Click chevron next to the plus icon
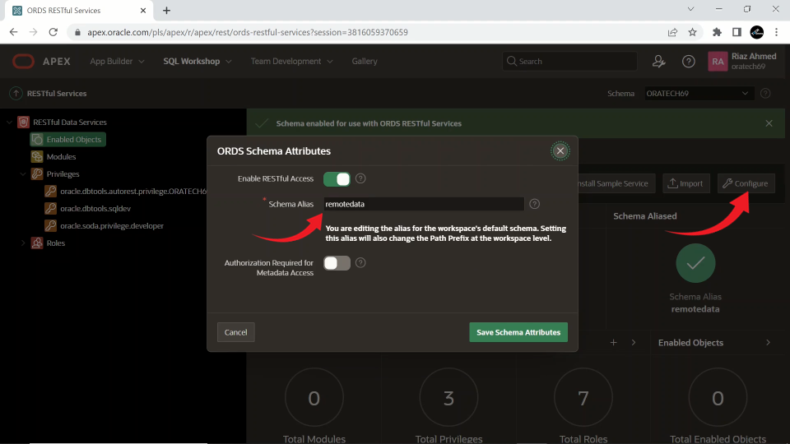Screen dimensions: 790x444 pos(634,342)
